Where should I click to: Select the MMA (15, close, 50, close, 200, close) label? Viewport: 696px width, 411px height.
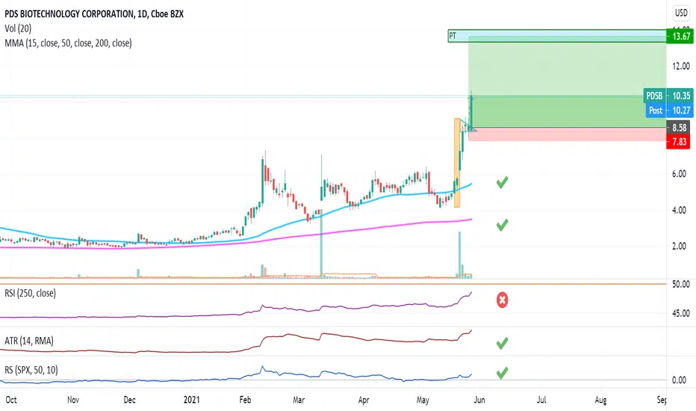68,43
